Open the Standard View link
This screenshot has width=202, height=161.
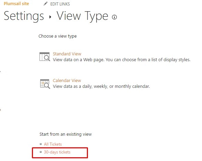pos(67,54)
